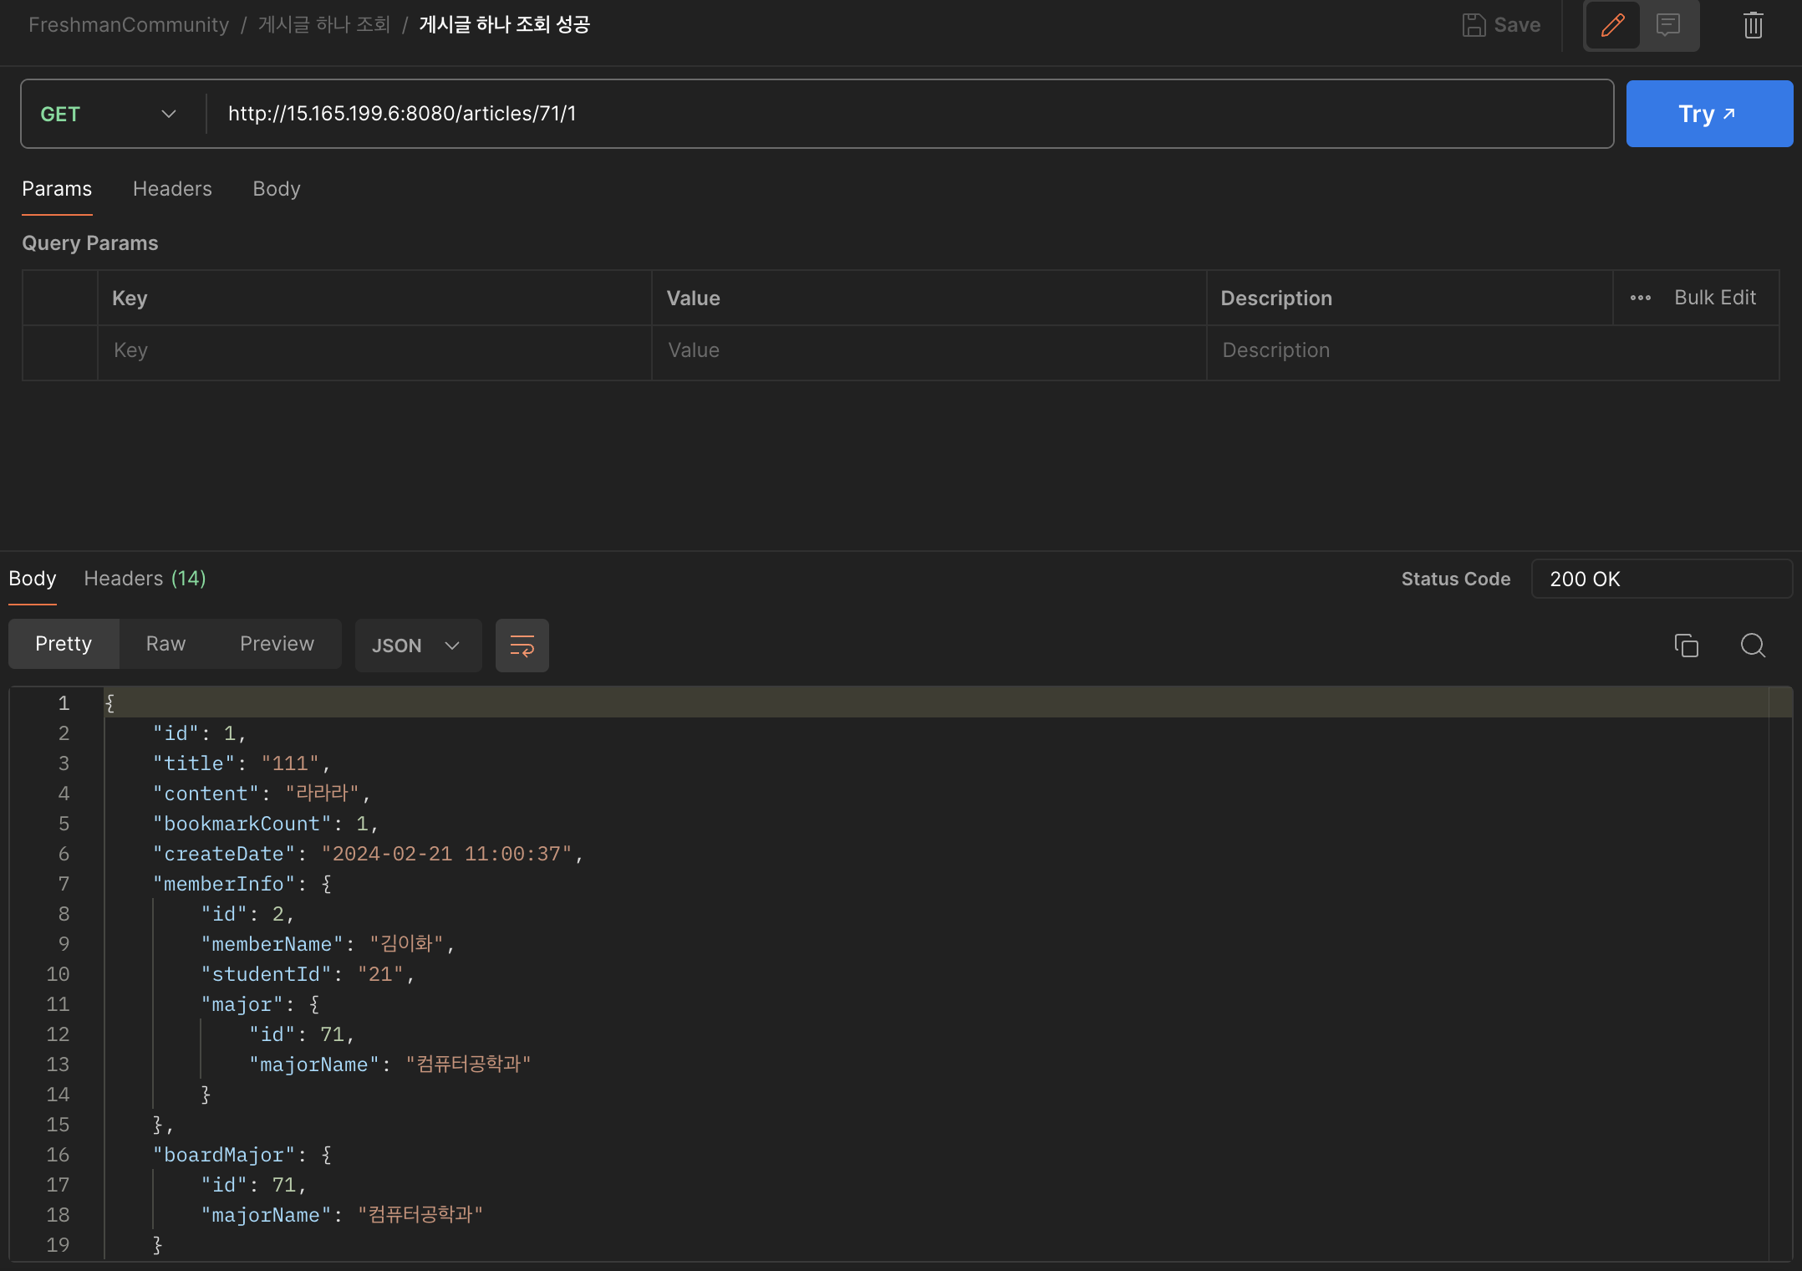Click the trash delete icon
This screenshot has height=1271, width=1802.
[1753, 25]
